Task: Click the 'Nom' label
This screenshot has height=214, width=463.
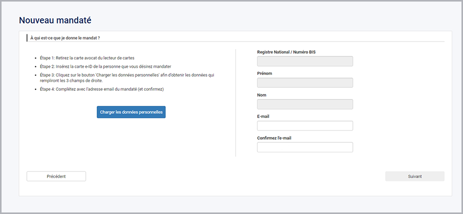Action: point(262,95)
